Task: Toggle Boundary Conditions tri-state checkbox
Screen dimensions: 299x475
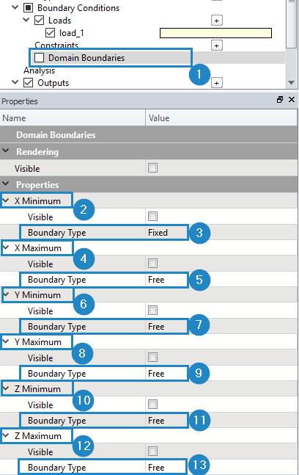Action: click(29, 8)
